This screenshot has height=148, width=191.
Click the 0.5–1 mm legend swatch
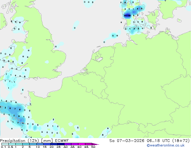(x=12, y=144)
